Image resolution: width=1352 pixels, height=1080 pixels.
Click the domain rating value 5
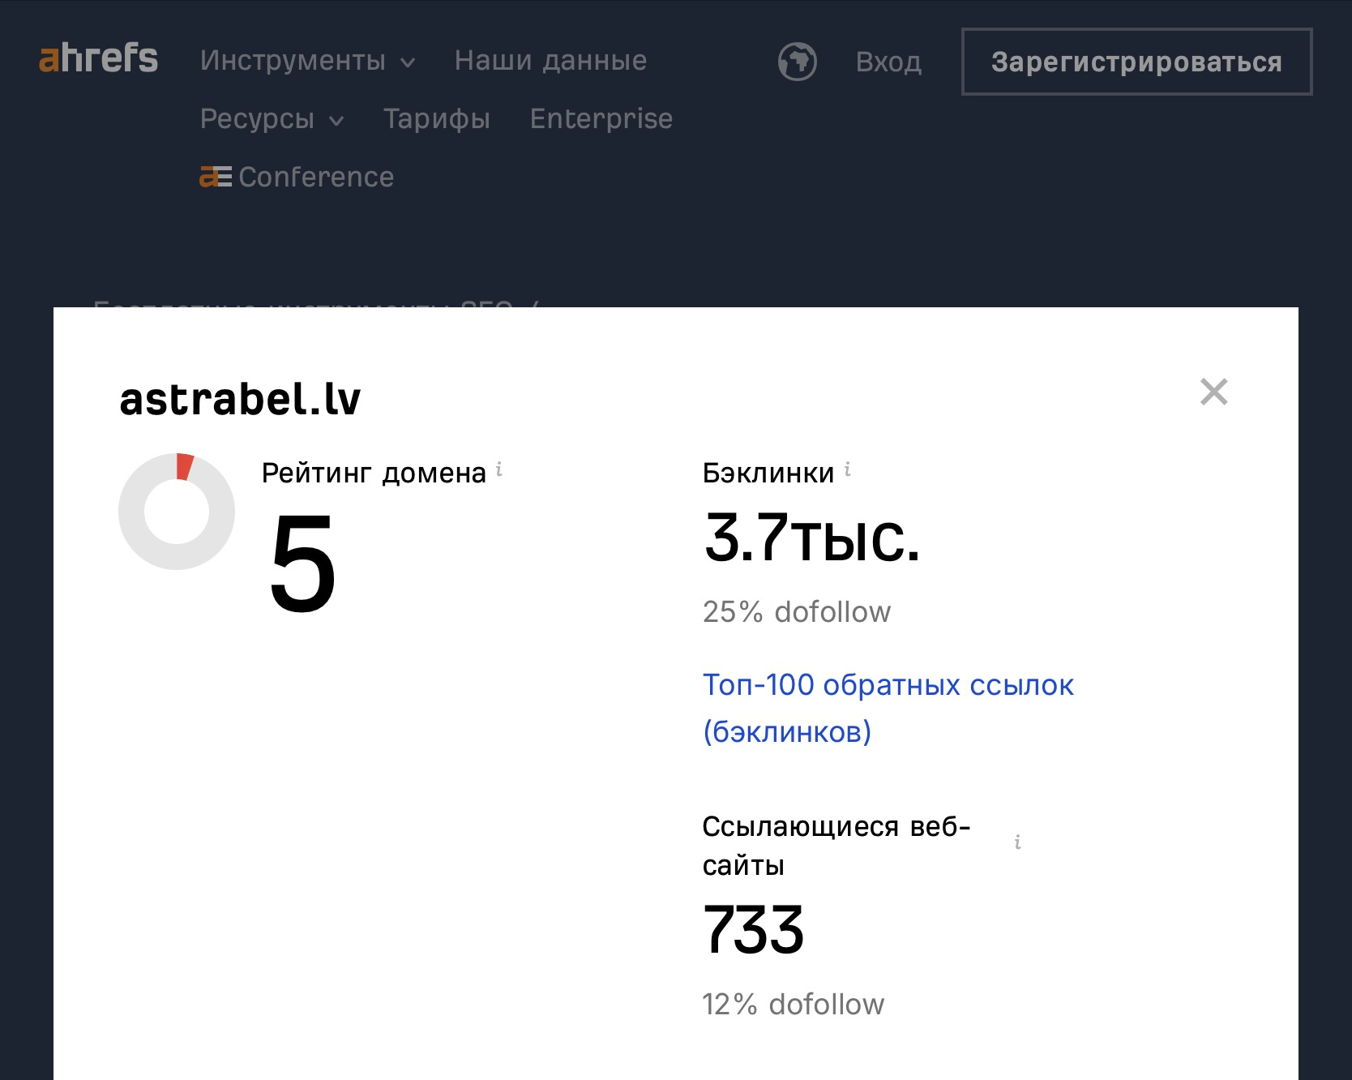303,564
